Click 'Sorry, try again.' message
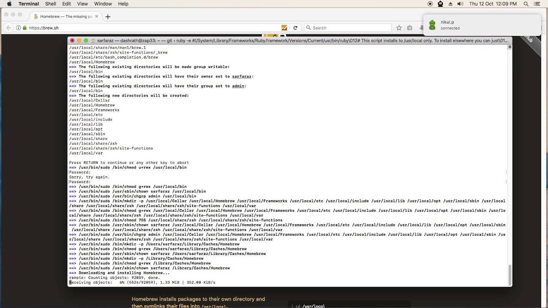The image size is (548, 308). [89, 177]
